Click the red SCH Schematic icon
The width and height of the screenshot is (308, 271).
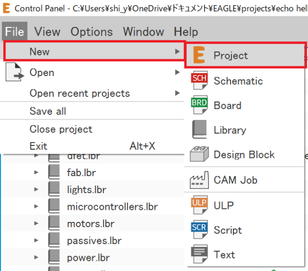pos(199,80)
